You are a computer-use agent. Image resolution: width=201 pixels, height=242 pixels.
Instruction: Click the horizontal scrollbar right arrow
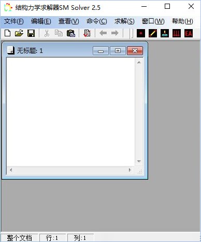coord(130,170)
